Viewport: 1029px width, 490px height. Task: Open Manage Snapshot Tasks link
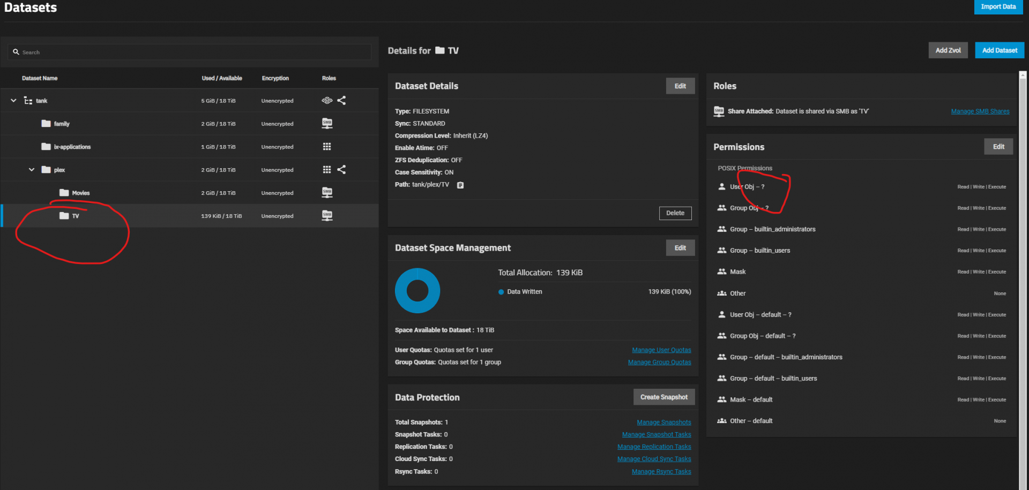pyautogui.click(x=657, y=435)
